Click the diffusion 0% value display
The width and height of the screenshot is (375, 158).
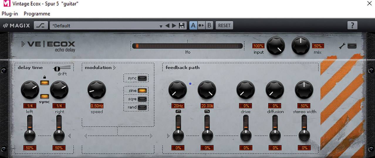[275, 106]
